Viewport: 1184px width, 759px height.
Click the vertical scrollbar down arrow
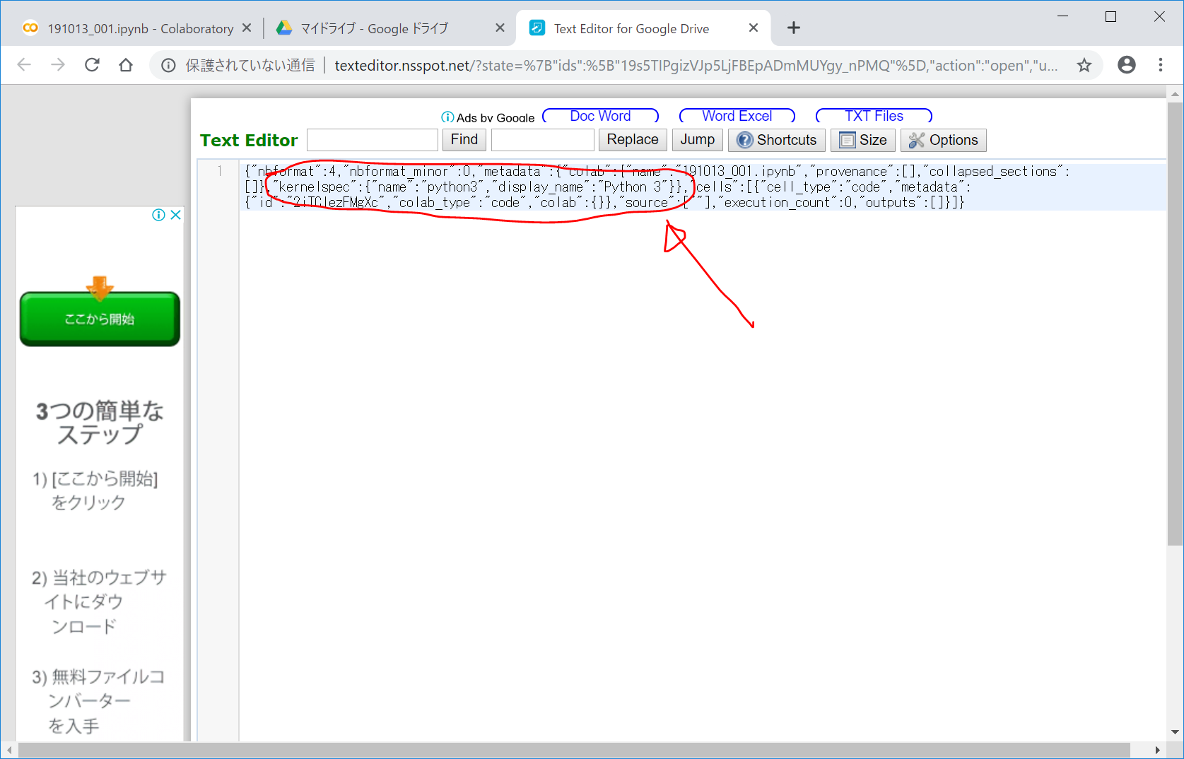[1175, 732]
